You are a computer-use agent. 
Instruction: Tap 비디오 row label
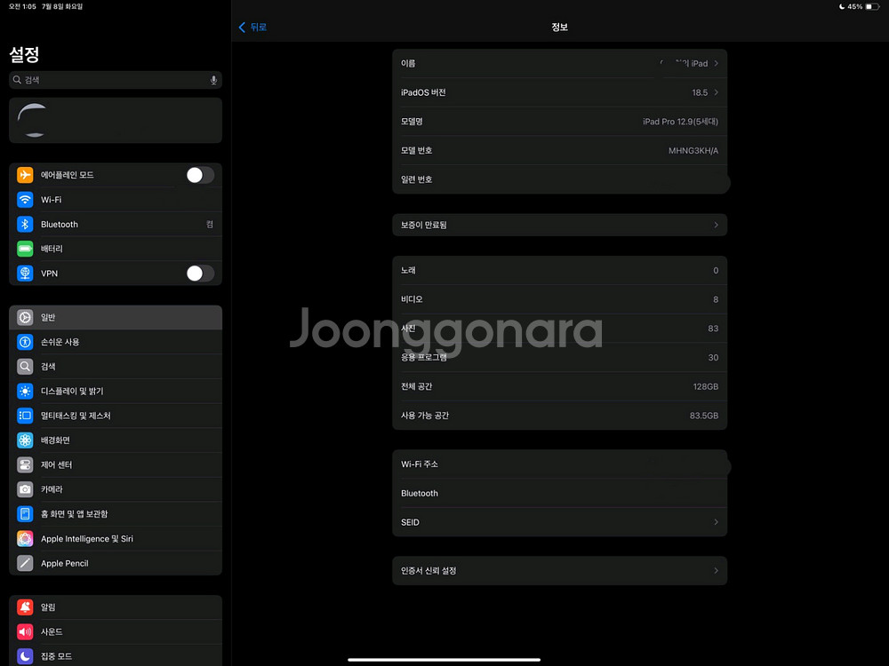[412, 299]
